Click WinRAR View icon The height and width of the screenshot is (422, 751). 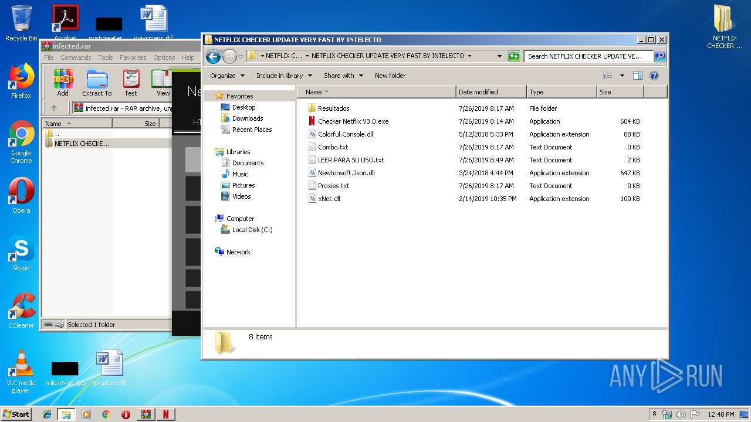tap(163, 83)
